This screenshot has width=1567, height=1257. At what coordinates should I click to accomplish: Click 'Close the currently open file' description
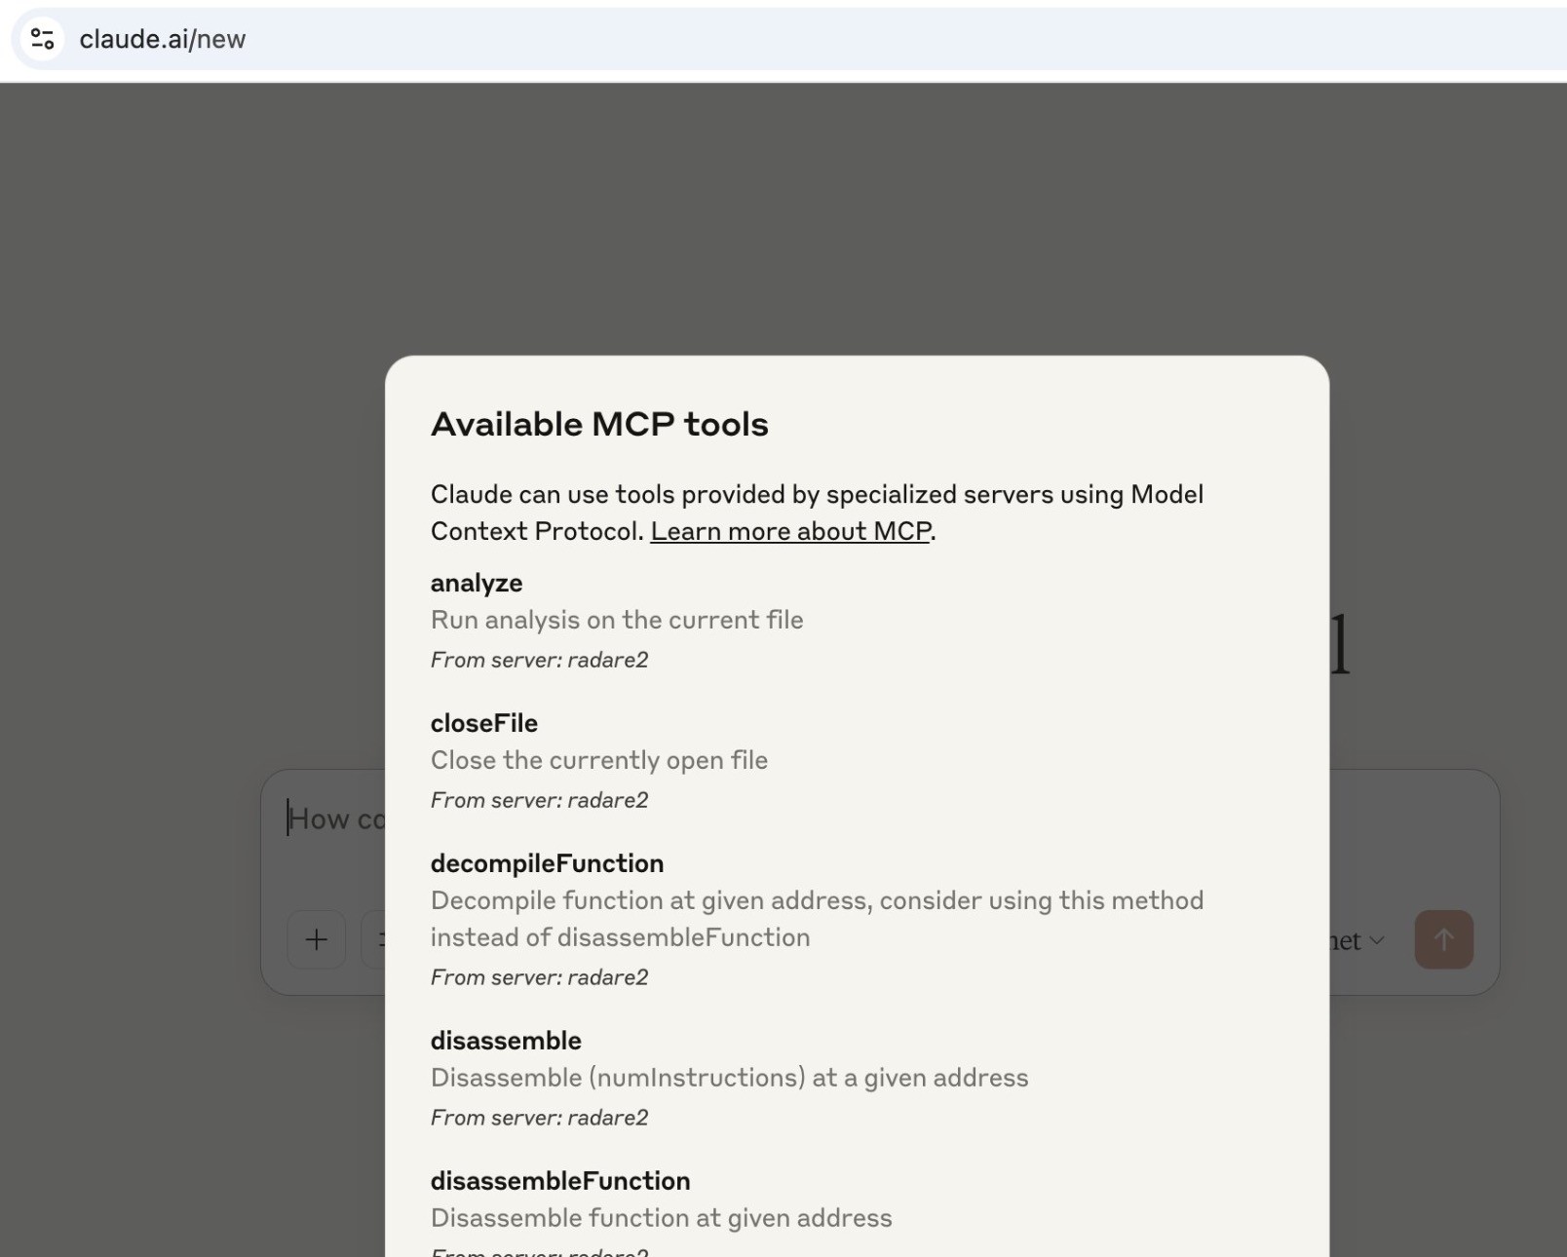click(x=599, y=760)
